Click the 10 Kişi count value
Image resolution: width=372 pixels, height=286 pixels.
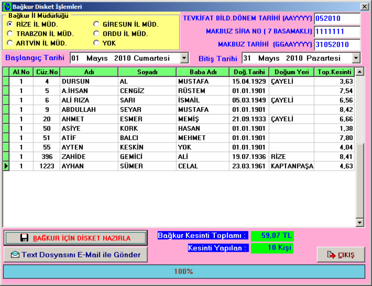[x=272, y=248]
